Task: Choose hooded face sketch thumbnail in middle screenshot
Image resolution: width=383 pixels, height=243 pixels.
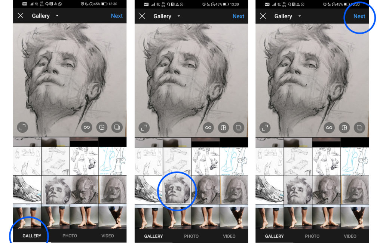Action: 234,190
